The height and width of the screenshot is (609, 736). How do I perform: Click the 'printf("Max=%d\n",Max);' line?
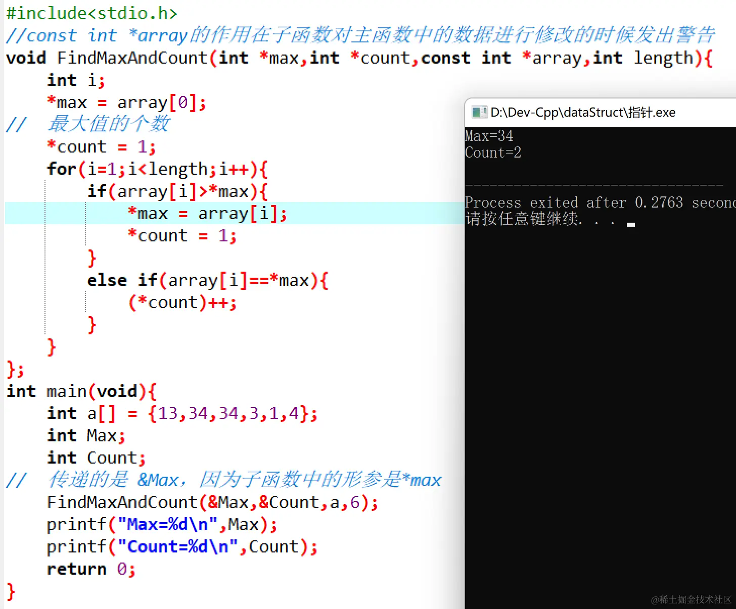point(162,525)
